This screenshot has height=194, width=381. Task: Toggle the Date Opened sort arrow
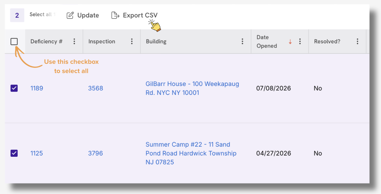tap(290, 42)
